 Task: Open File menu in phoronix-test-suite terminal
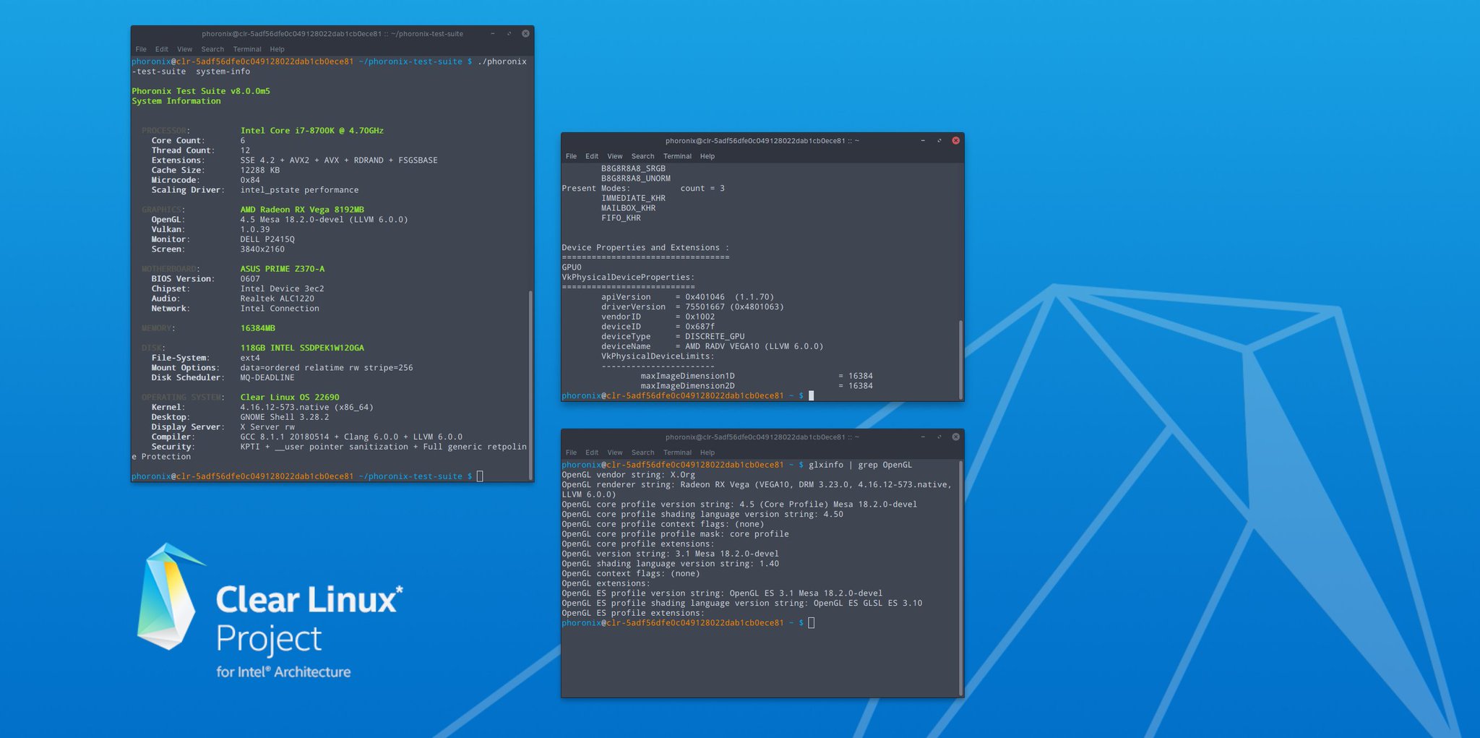(141, 49)
